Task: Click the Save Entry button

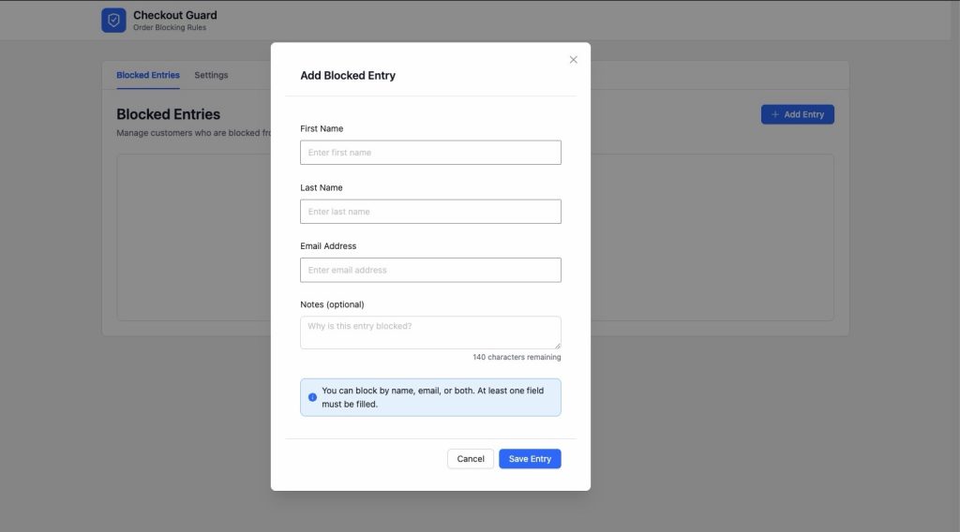Action: pos(530,459)
